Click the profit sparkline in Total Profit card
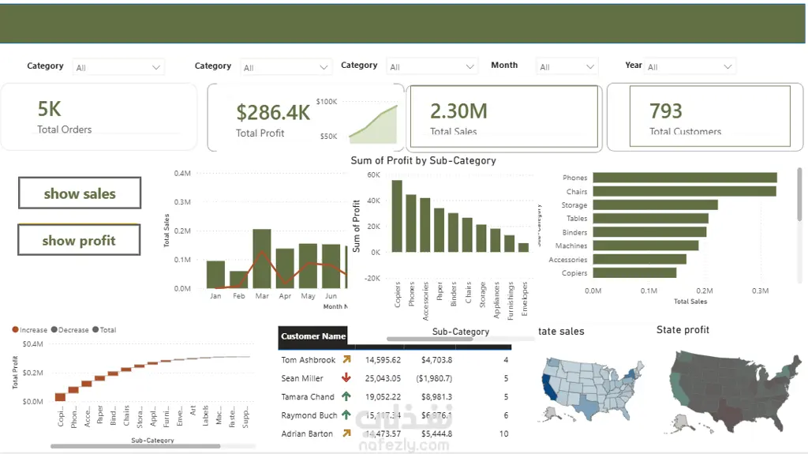 (x=373, y=124)
